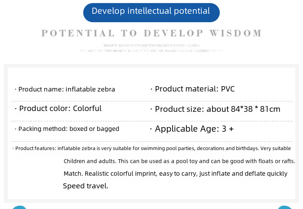
Task: Select the Product color Colorful line
Action: pos(60,108)
